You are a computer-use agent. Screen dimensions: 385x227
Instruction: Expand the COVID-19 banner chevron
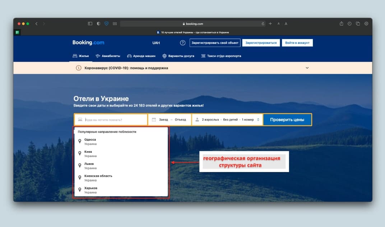point(307,68)
